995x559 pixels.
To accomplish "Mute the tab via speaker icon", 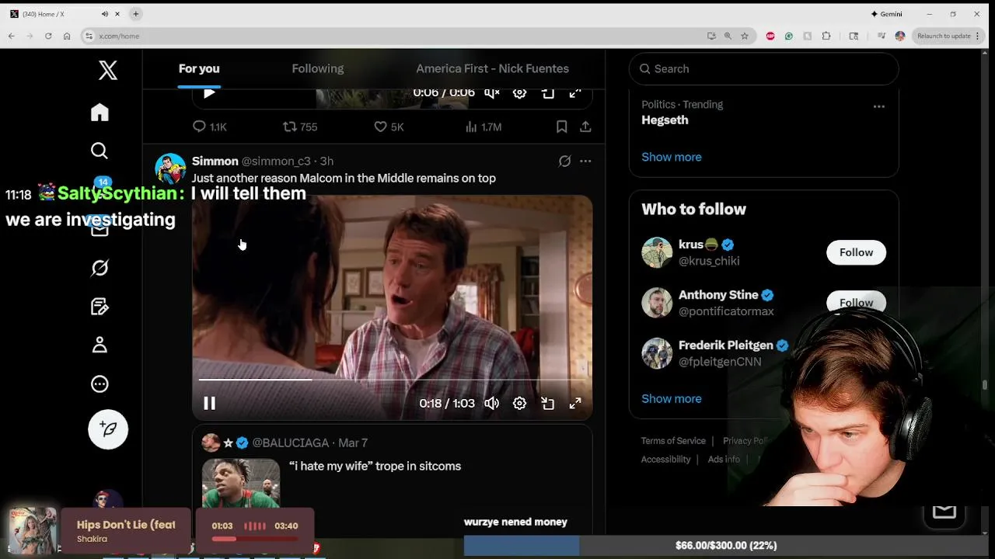I will point(105,14).
